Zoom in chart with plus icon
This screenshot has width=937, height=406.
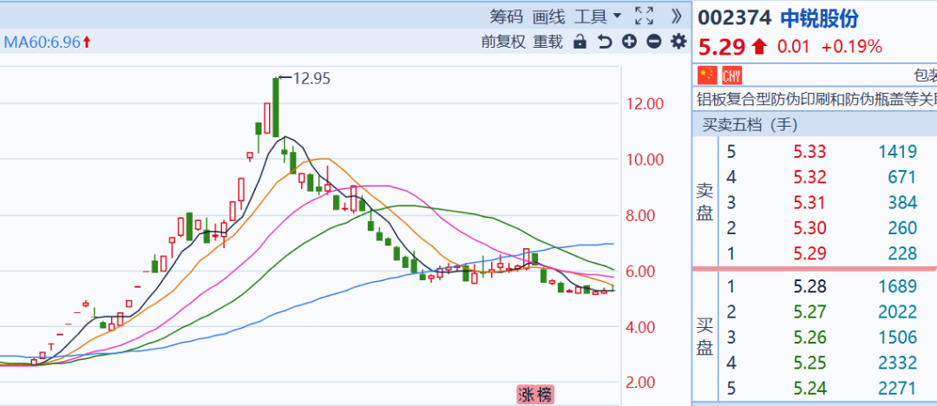pyautogui.click(x=629, y=42)
